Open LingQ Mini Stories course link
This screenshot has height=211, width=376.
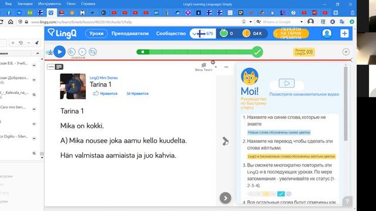coord(103,78)
